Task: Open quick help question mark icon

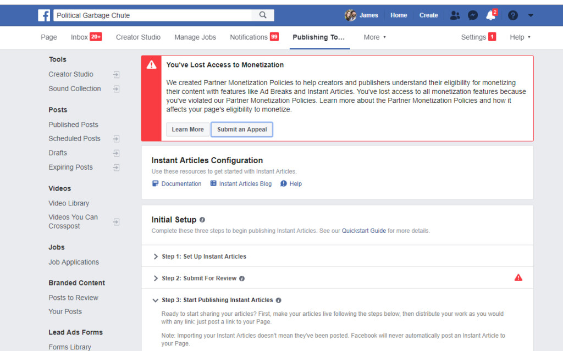Action: (x=513, y=15)
